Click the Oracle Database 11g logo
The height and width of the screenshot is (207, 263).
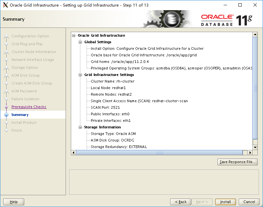pyautogui.click(x=227, y=20)
